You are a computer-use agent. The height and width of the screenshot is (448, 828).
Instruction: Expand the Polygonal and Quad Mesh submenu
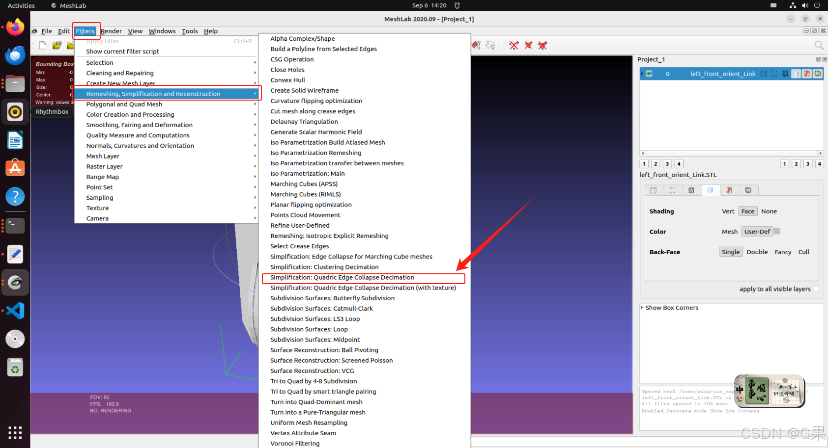click(167, 105)
